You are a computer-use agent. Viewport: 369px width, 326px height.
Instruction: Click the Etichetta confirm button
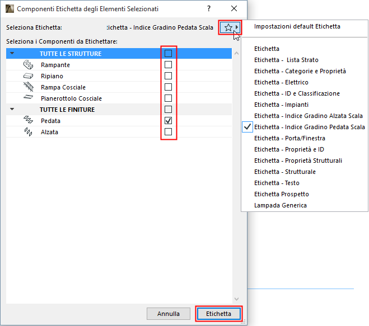tap(218, 314)
